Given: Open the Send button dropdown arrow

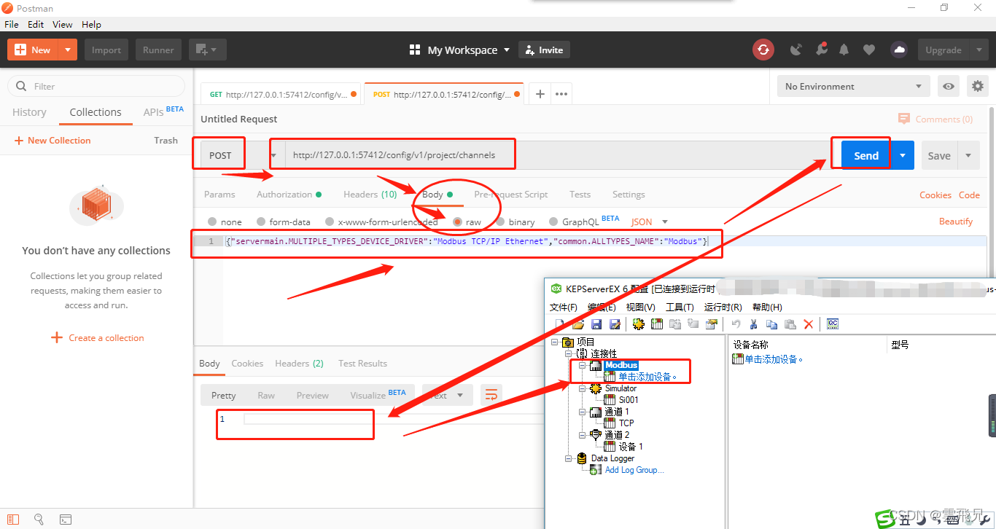Looking at the screenshot, I should [903, 155].
